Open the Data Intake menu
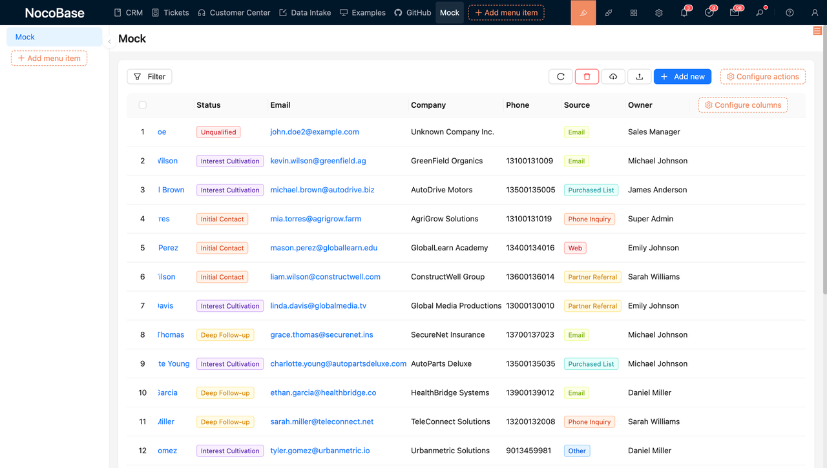The image size is (827, 468). pos(305,12)
